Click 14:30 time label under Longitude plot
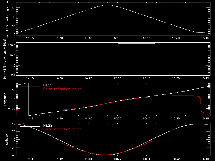Screen dimensions: 215x161 [59, 118]
